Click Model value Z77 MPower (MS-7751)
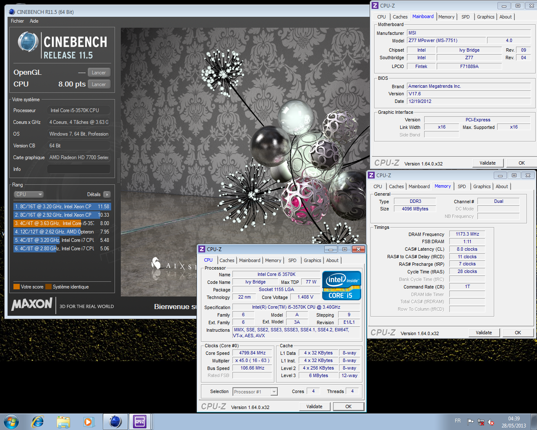Screen dimensions: 537x430 [x=446, y=40]
